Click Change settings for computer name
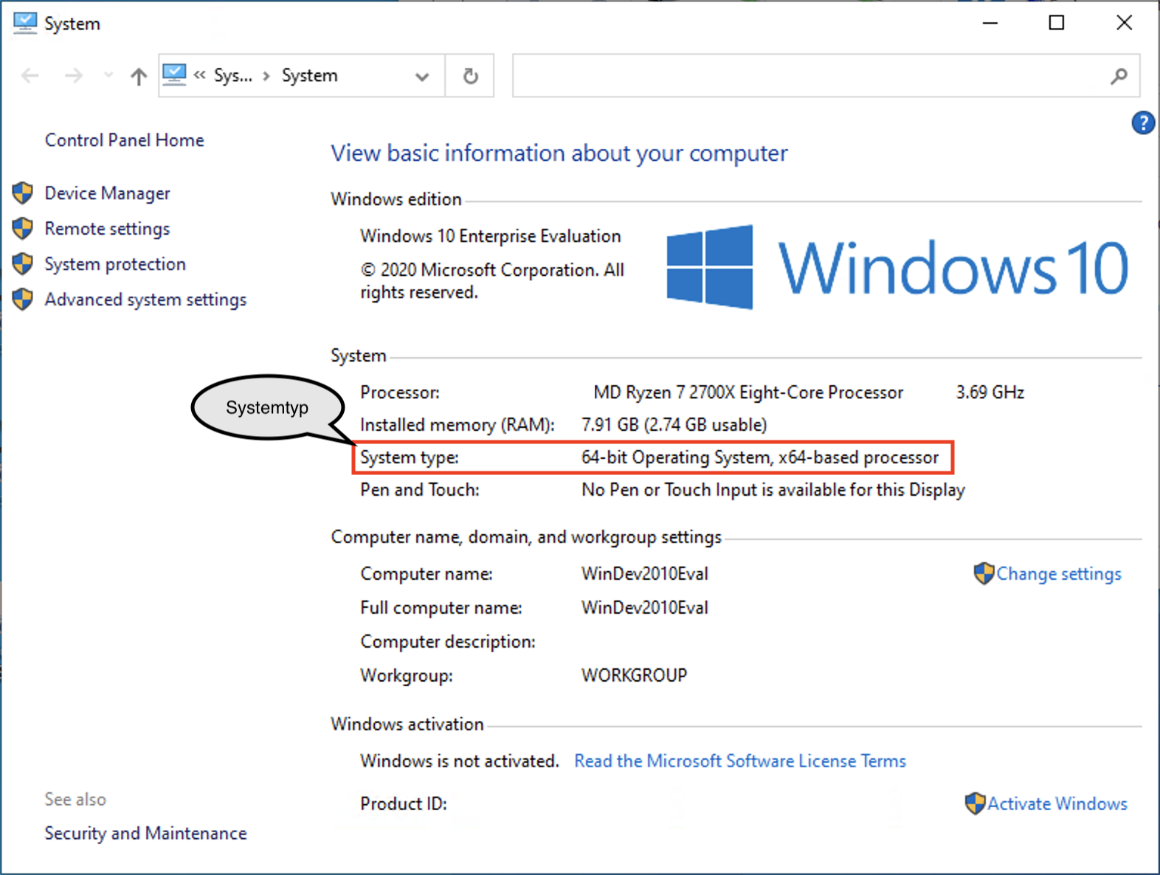This screenshot has height=875, width=1160. [1058, 574]
